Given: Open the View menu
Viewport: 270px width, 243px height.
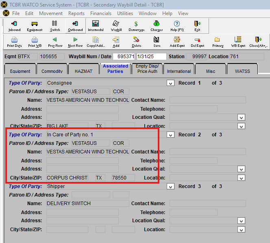Looking at the screenshot, I should [183, 13].
